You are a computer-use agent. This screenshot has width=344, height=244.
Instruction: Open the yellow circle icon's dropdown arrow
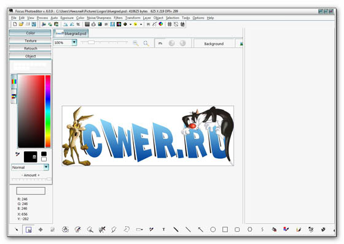pyautogui.click(x=141, y=25)
